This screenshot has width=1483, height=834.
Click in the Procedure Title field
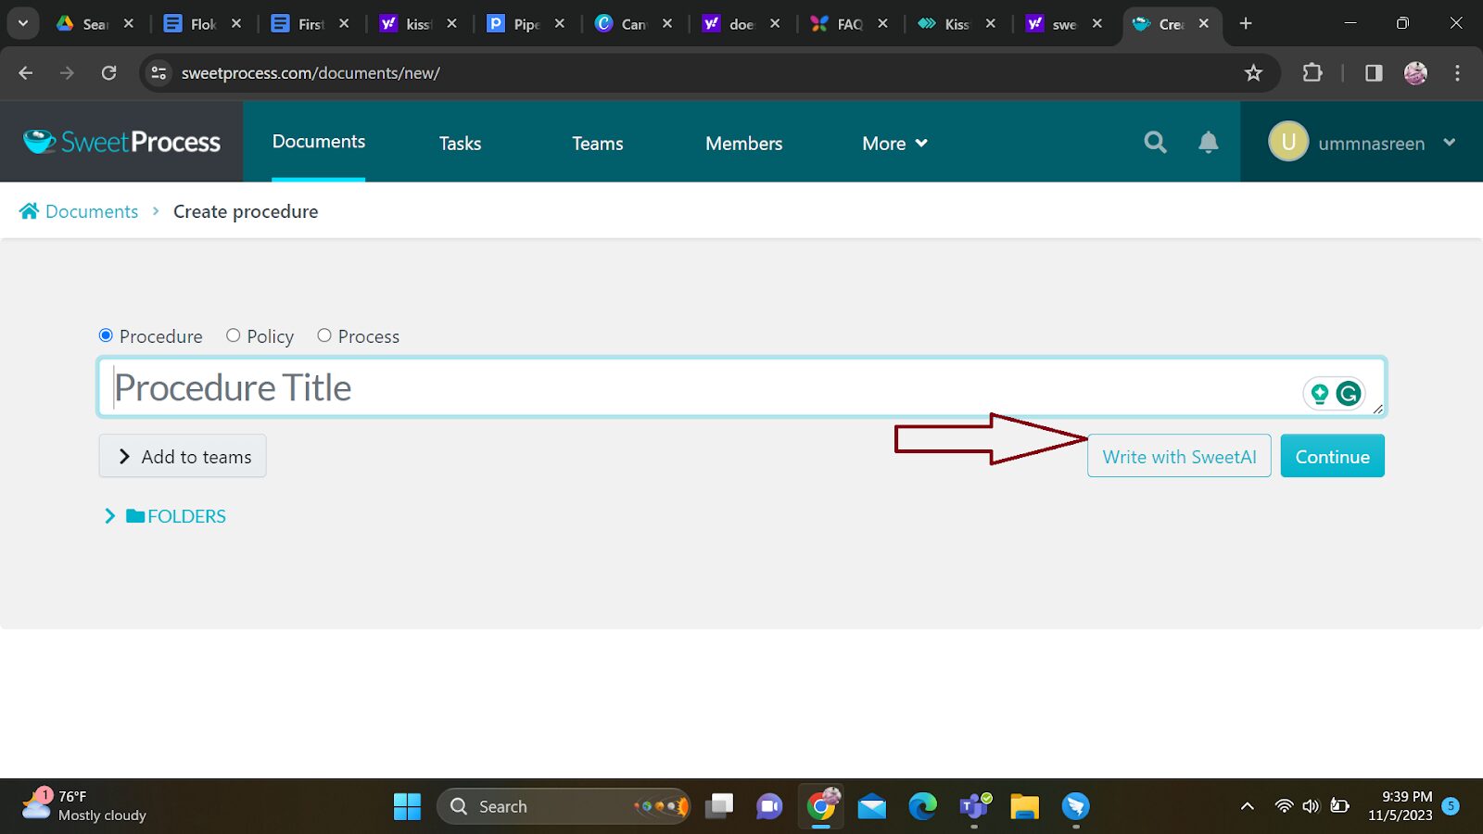(695, 387)
